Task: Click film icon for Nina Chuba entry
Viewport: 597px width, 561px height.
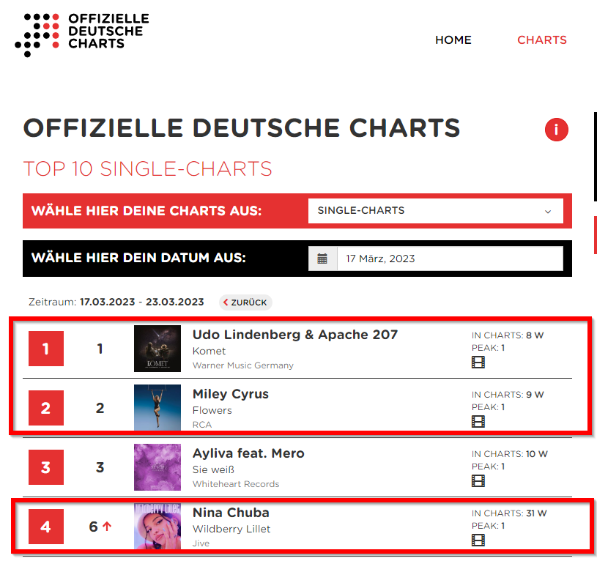Action: [478, 540]
